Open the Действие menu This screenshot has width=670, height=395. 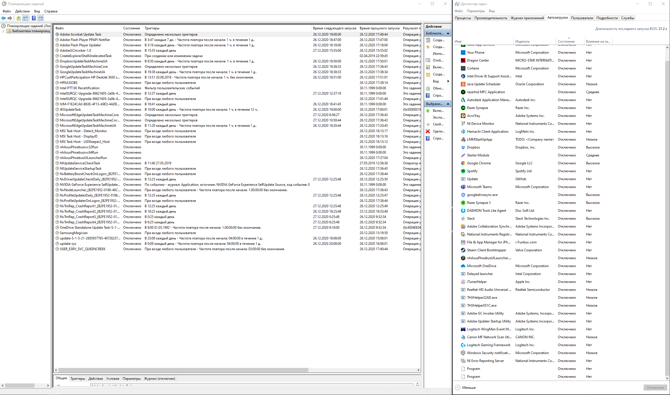[22, 11]
